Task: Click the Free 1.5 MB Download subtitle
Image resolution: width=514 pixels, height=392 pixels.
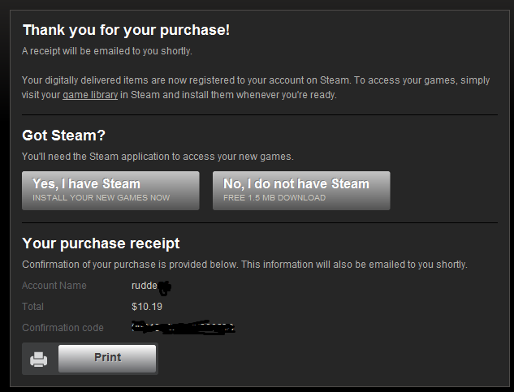Action: tap(274, 198)
